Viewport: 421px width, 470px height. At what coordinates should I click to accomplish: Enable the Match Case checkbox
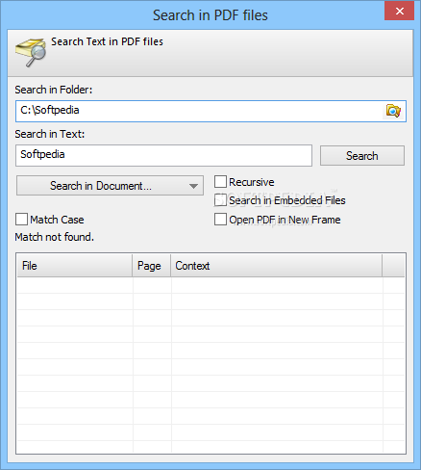(21, 220)
